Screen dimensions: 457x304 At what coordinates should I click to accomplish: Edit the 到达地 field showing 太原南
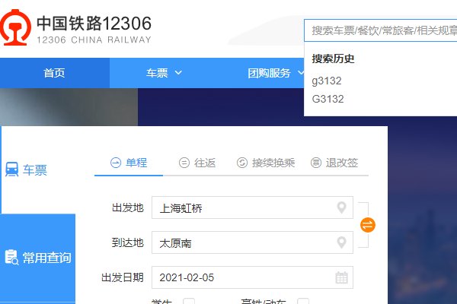[252, 242]
